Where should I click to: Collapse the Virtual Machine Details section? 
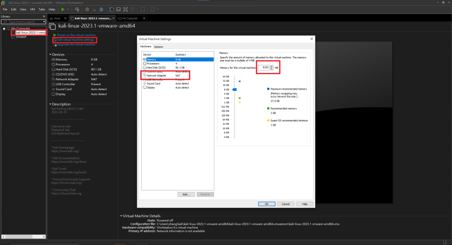click(121, 216)
